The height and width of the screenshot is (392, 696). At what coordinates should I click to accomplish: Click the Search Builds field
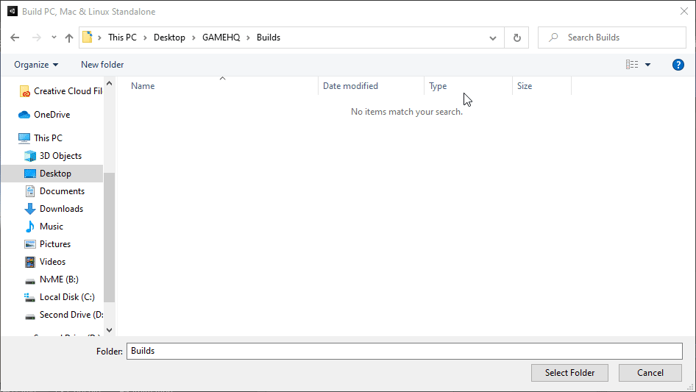[x=611, y=38]
